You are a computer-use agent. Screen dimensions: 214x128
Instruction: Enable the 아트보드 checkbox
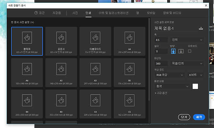[190, 51]
